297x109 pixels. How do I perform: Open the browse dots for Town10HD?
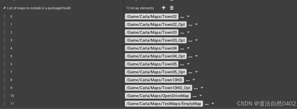(187, 80)
